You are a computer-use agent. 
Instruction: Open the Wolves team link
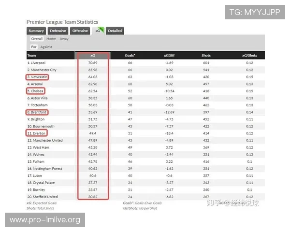pyautogui.click(x=36, y=155)
